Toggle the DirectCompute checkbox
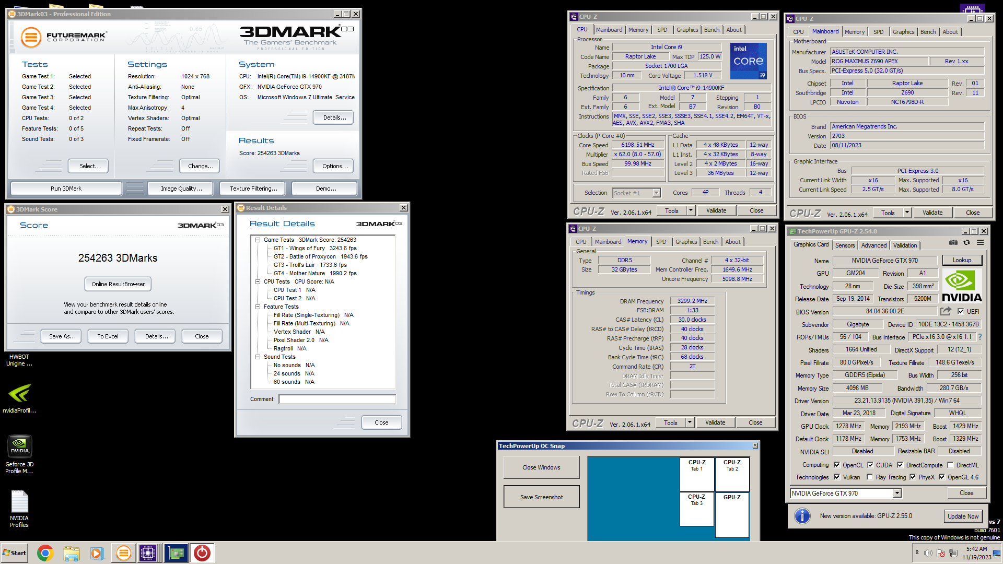Image resolution: width=1003 pixels, height=564 pixels. point(900,465)
